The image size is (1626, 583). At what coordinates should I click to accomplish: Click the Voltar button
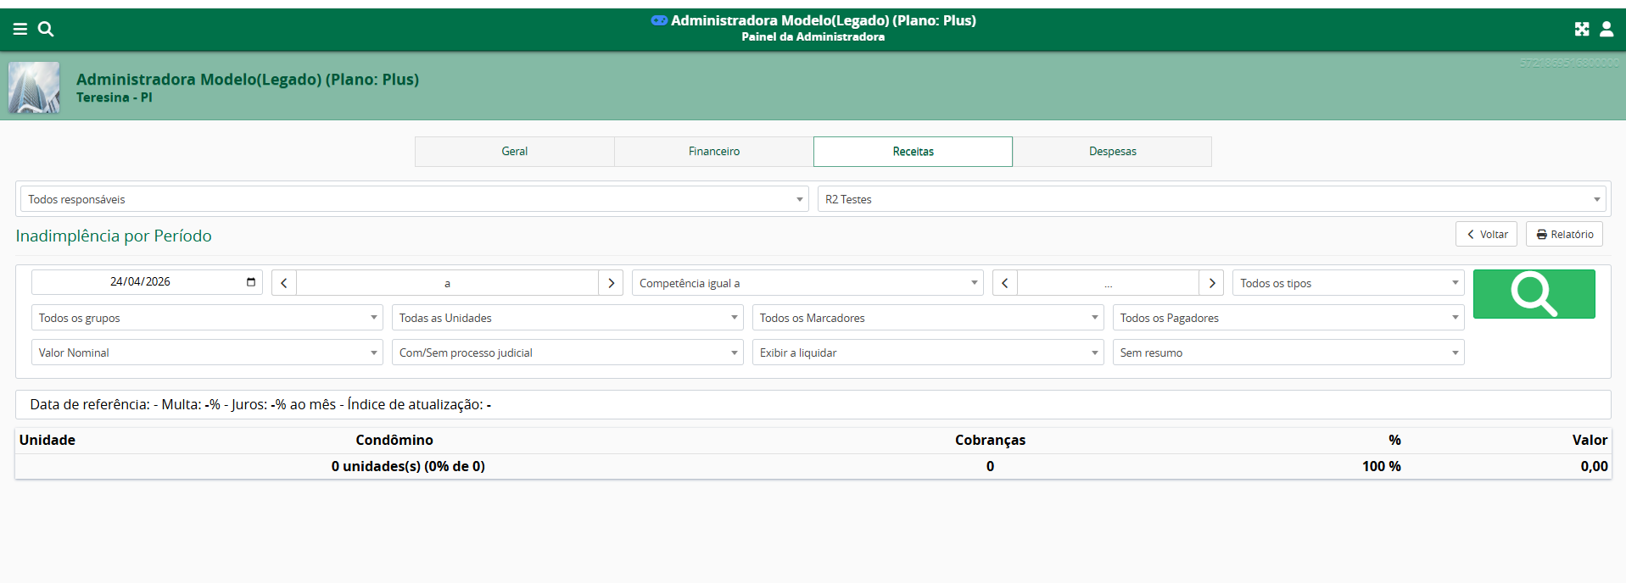coord(1486,235)
